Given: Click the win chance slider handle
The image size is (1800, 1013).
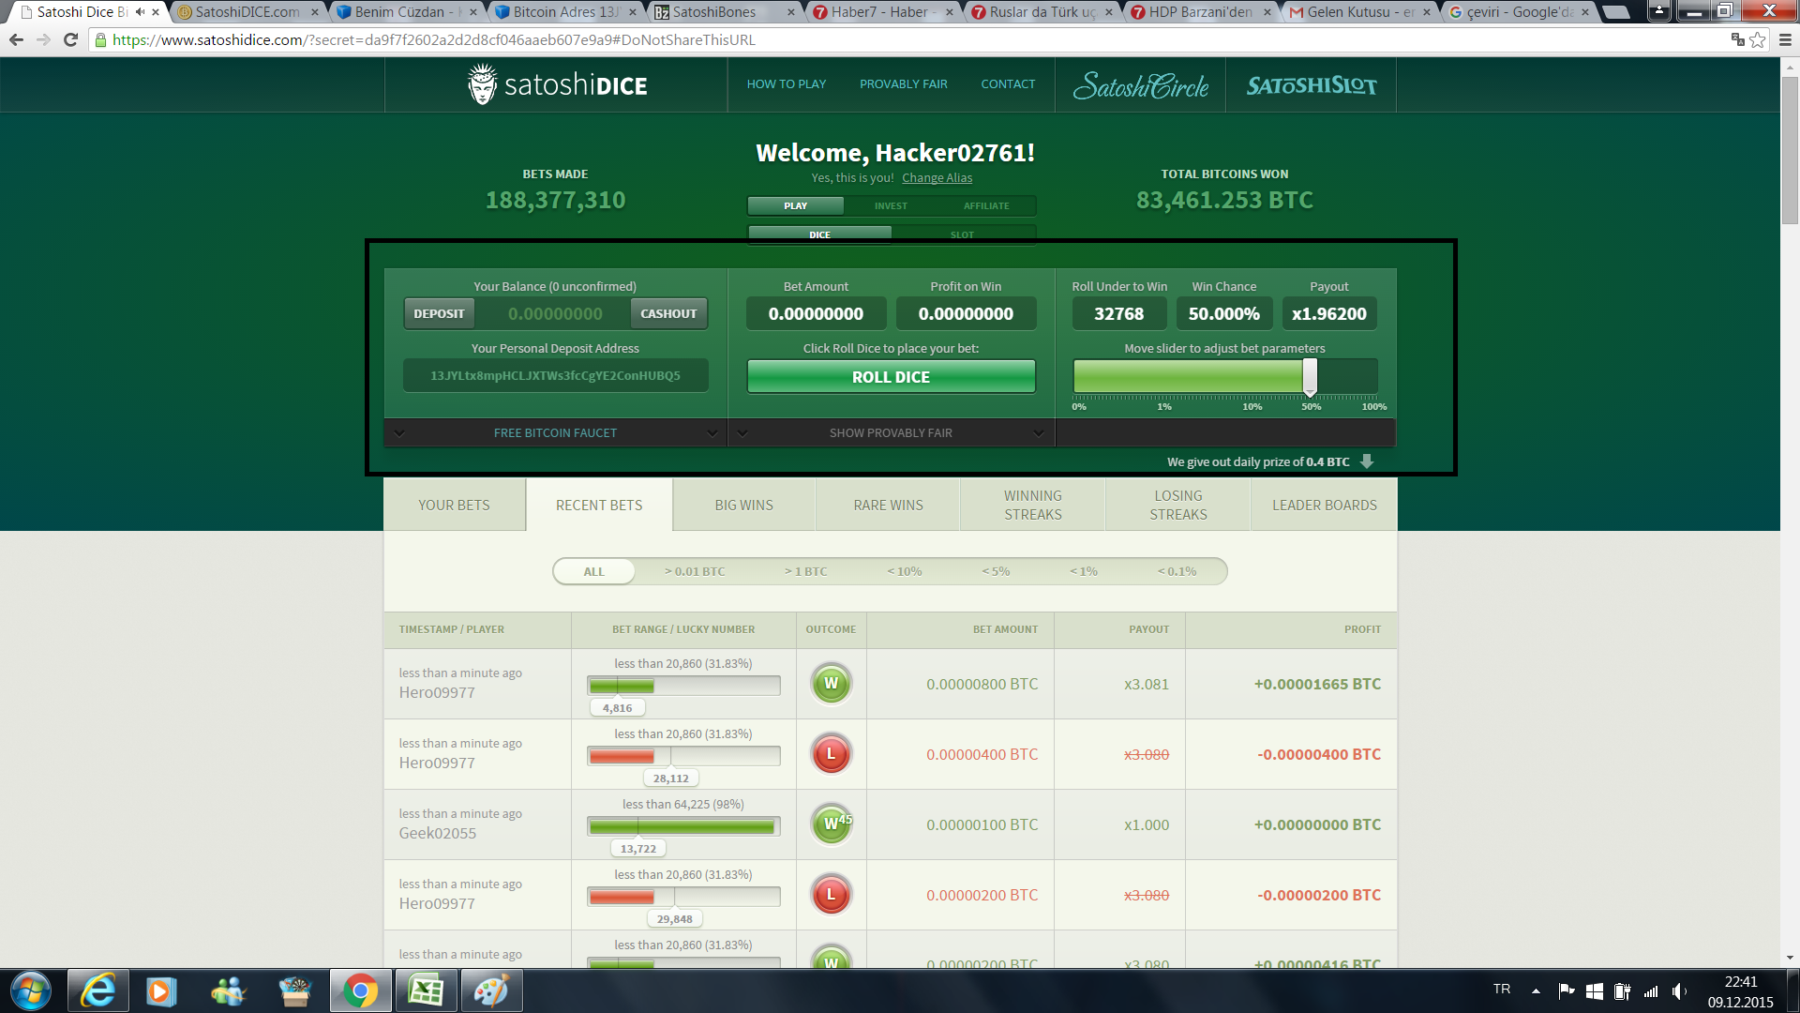Looking at the screenshot, I should (1310, 376).
